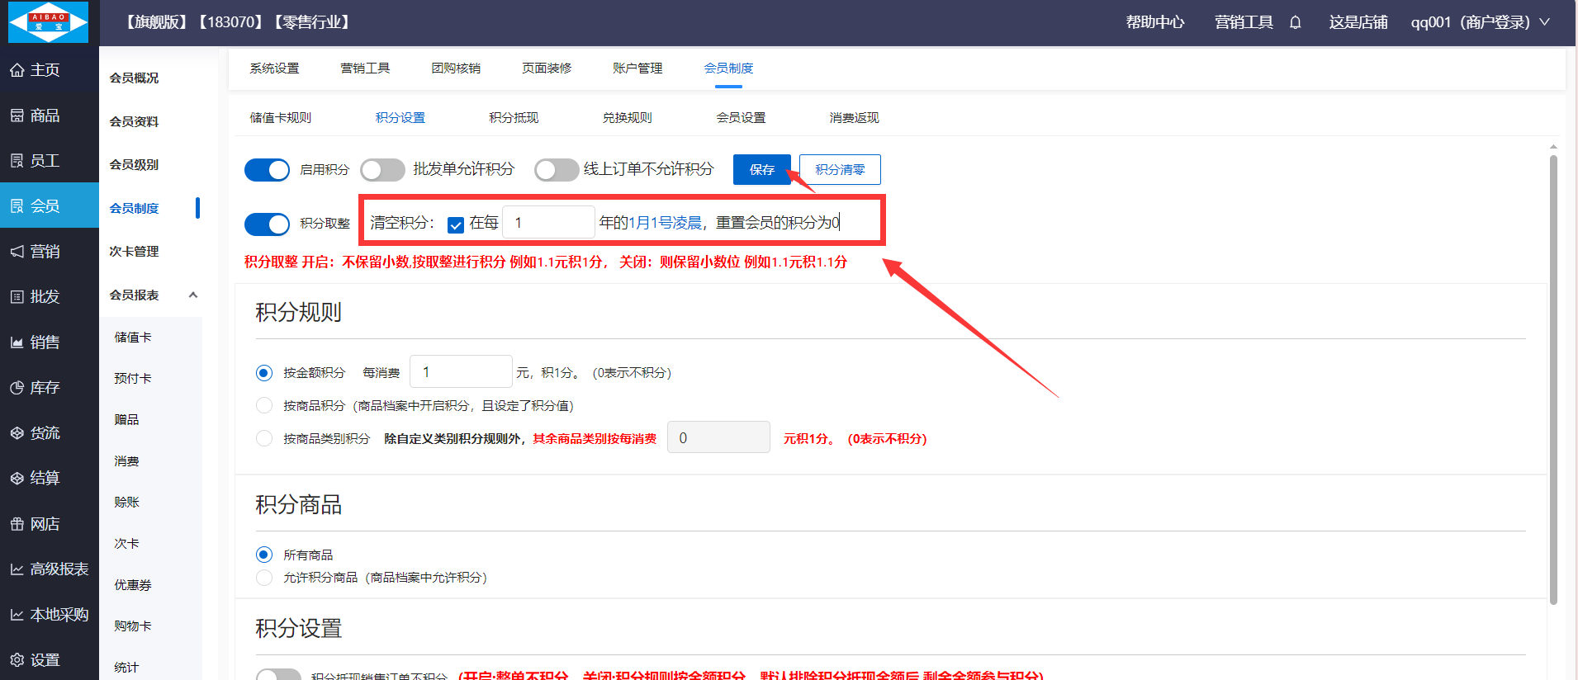Viewport: 1578px width, 680px height.
Task: Open the qq001 account dropdown
Action: 1479,22
